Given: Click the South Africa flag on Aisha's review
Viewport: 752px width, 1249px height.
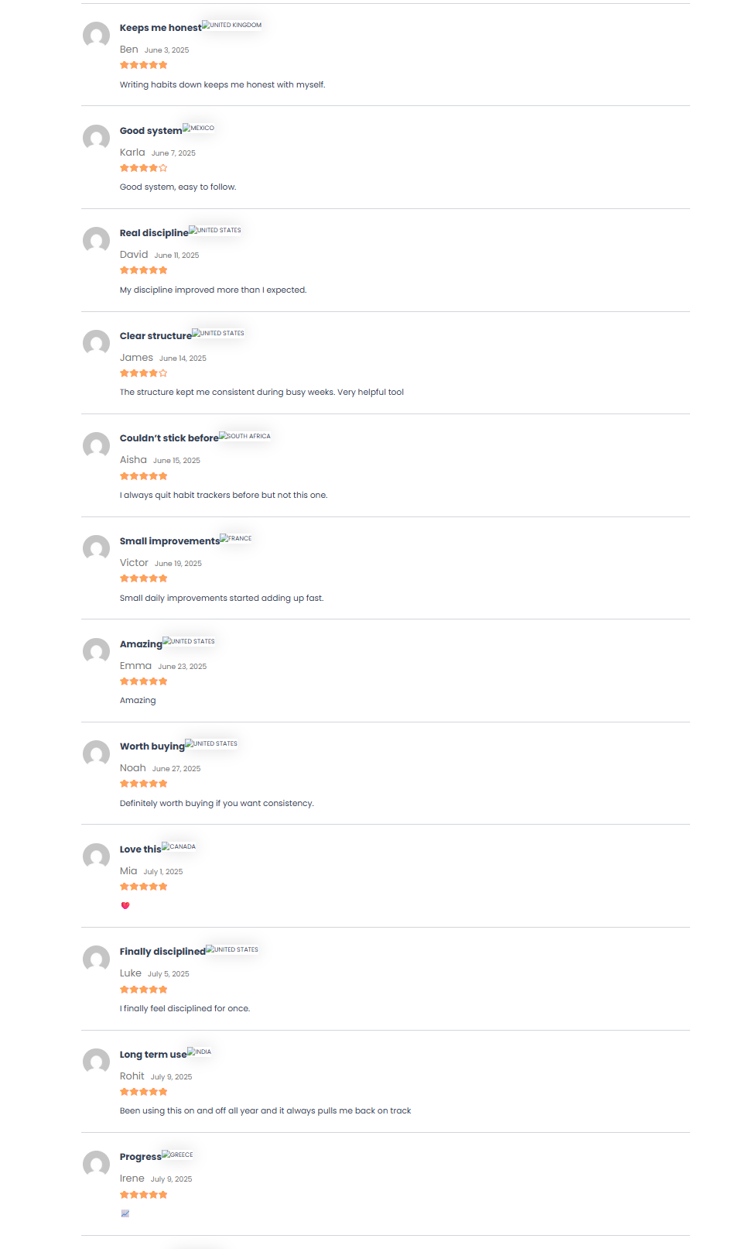Looking at the screenshot, I should [245, 436].
